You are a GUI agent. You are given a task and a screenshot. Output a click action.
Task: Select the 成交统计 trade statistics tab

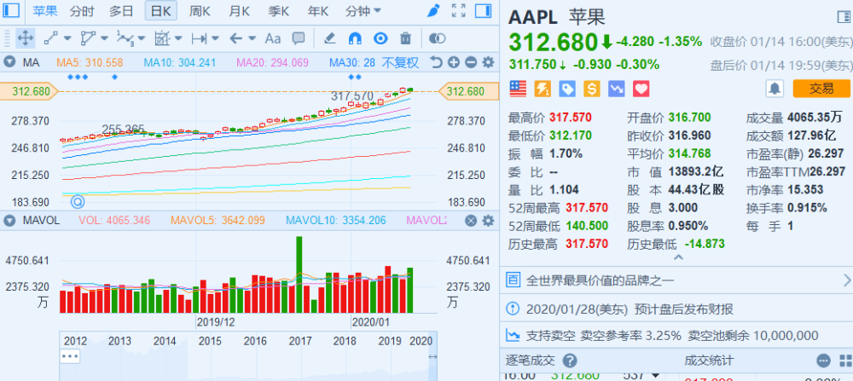click(709, 361)
